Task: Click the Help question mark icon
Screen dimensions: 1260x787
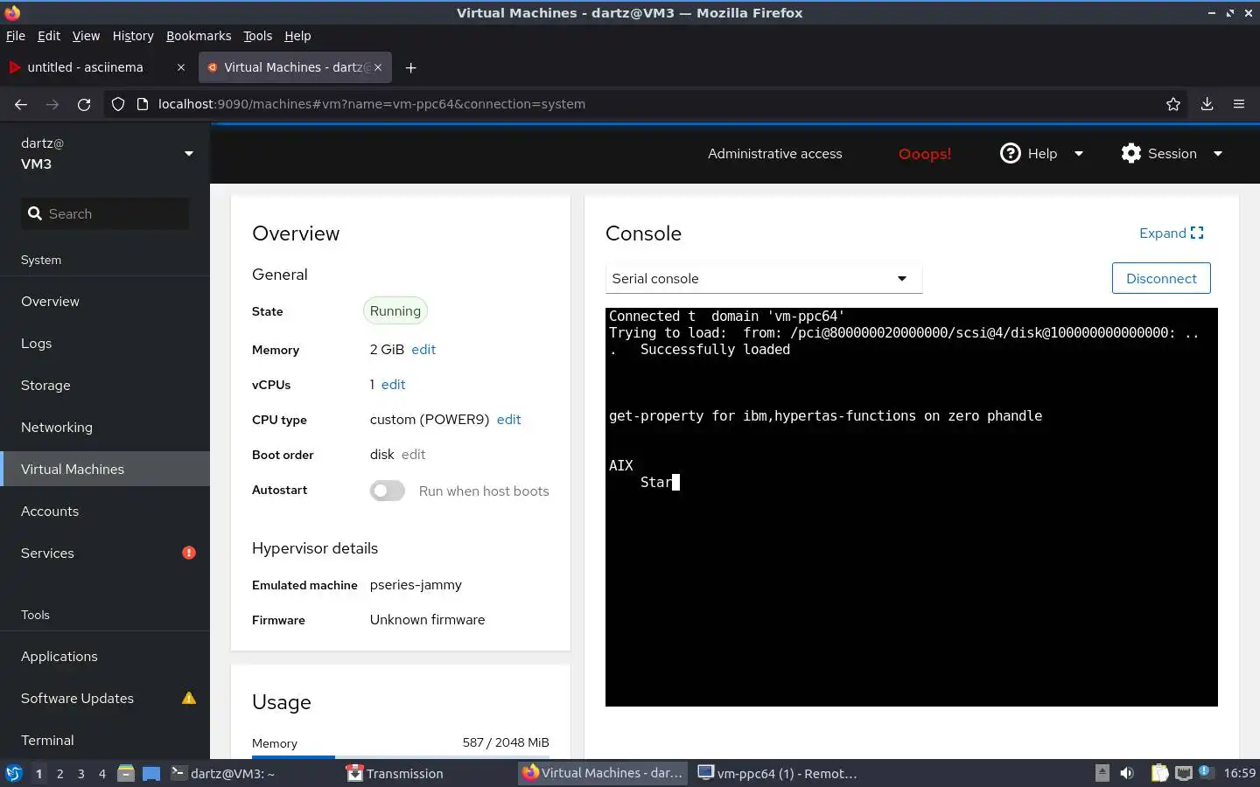Action: [1011, 153]
